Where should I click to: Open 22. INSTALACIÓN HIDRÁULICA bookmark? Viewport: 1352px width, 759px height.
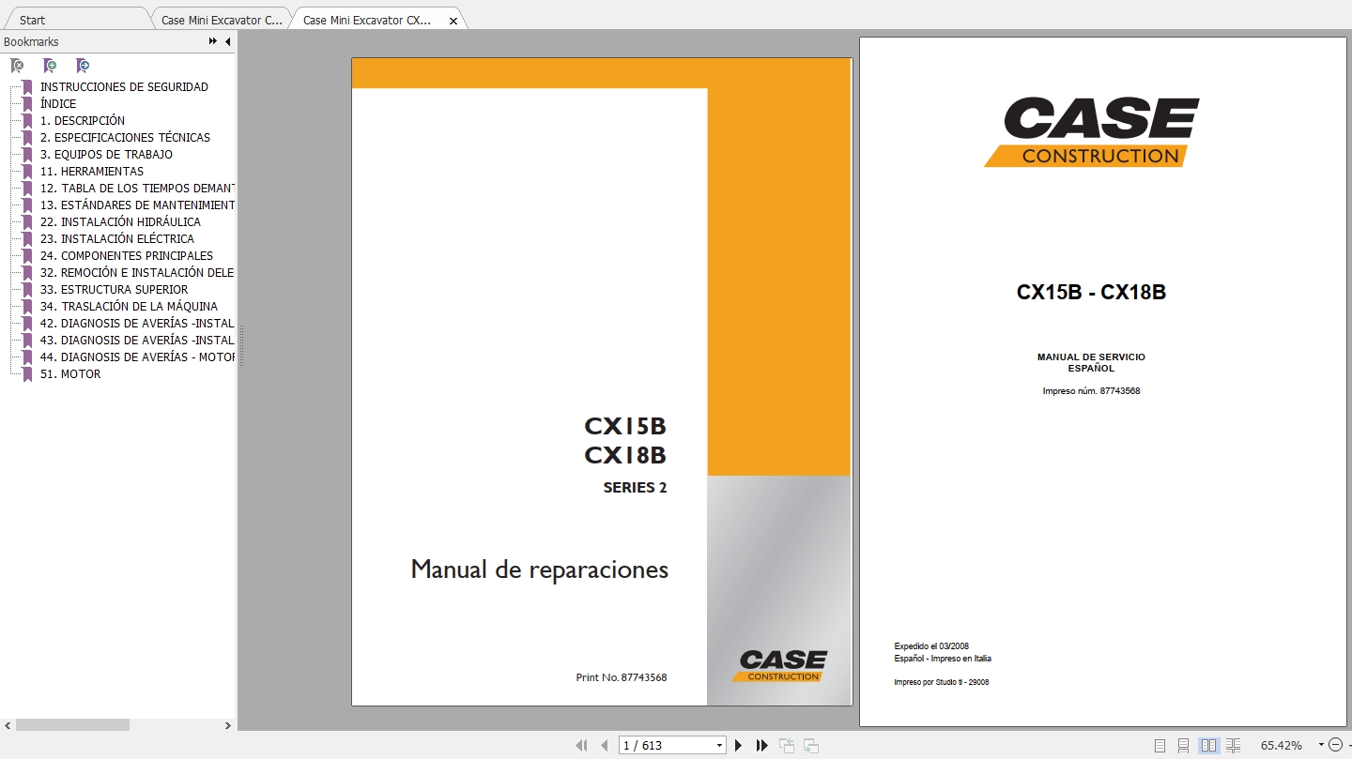click(x=120, y=222)
